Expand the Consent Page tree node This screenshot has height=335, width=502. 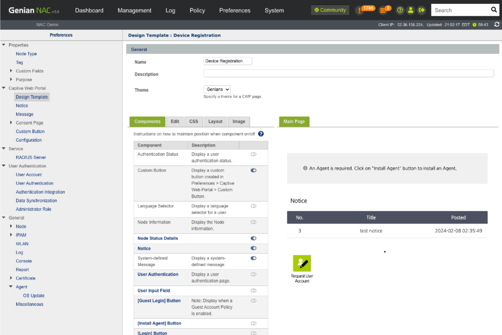point(11,123)
